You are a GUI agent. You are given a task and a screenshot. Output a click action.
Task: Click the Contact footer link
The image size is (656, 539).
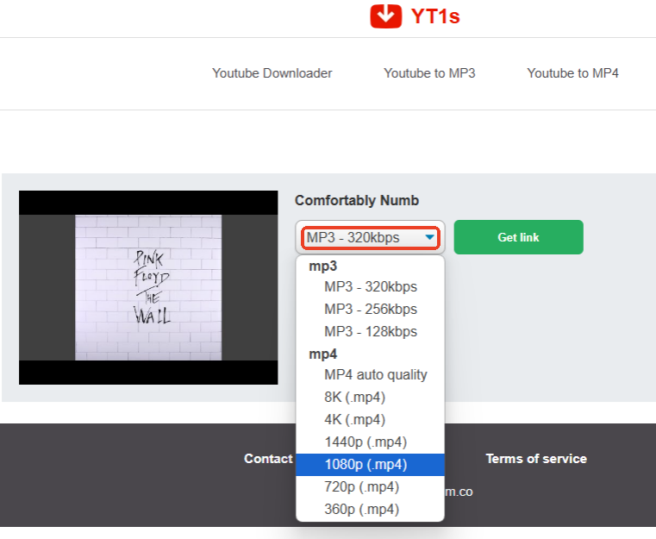pos(268,459)
